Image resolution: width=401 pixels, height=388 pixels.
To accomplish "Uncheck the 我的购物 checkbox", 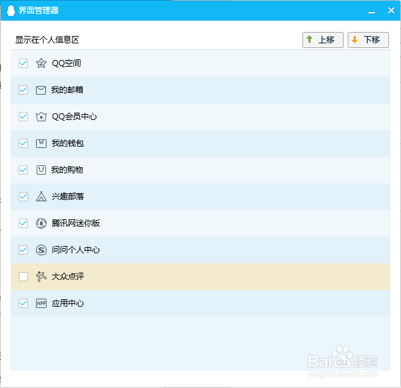I will click(x=23, y=170).
